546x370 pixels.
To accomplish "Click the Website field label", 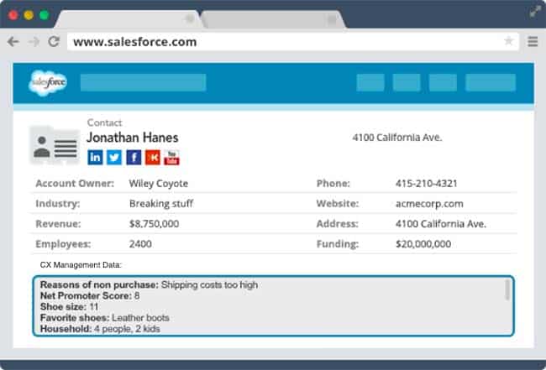I will coord(338,204).
